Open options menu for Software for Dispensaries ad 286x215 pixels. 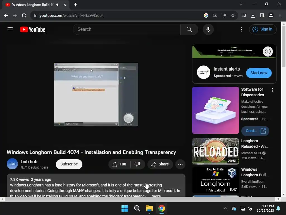point(272,90)
